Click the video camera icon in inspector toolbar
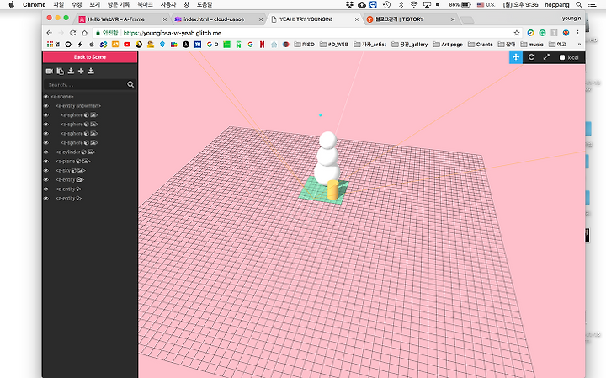The height and width of the screenshot is (378, 606). click(50, 71)
